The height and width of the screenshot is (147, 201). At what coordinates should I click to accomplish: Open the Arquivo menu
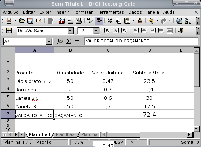click(x=10, y=12)
